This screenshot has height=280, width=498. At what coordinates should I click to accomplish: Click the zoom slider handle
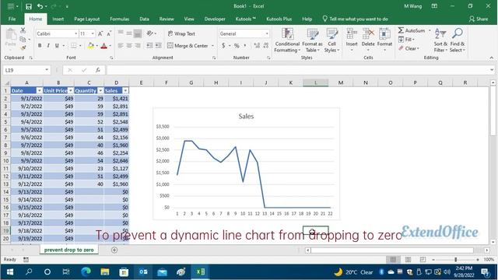[x=456, y=260]
